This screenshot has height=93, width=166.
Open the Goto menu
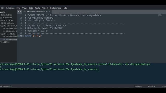point(31,8)
